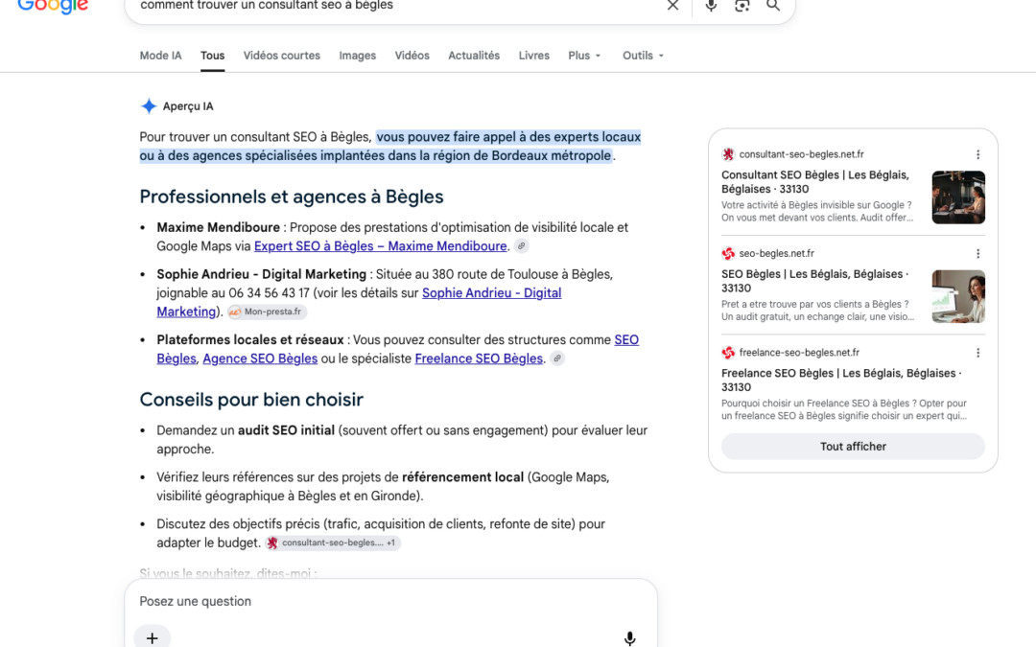Click thumbnail of Consultant SEO Bègles result
The width and height of the screenshot is (1036, 647).
point(958,197)
